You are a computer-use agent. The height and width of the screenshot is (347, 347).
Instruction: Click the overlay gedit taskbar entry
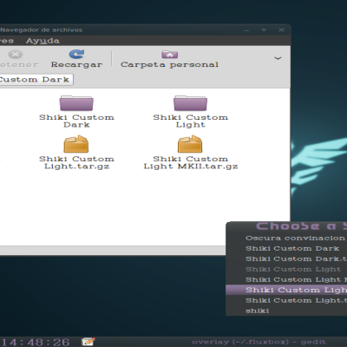(259, 342)
